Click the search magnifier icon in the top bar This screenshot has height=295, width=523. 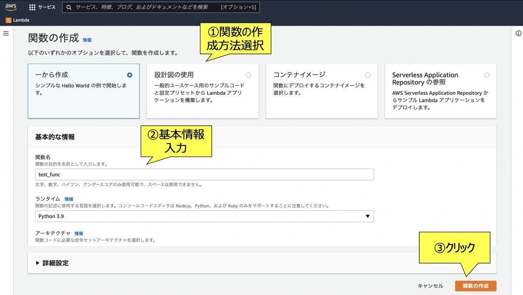click(x=68, y=7)
